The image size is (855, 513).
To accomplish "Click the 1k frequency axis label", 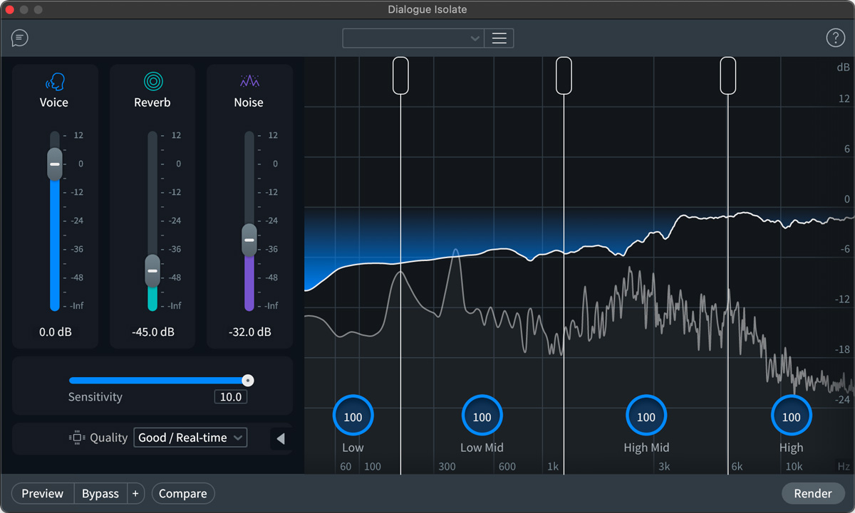I will click(553, 467).
